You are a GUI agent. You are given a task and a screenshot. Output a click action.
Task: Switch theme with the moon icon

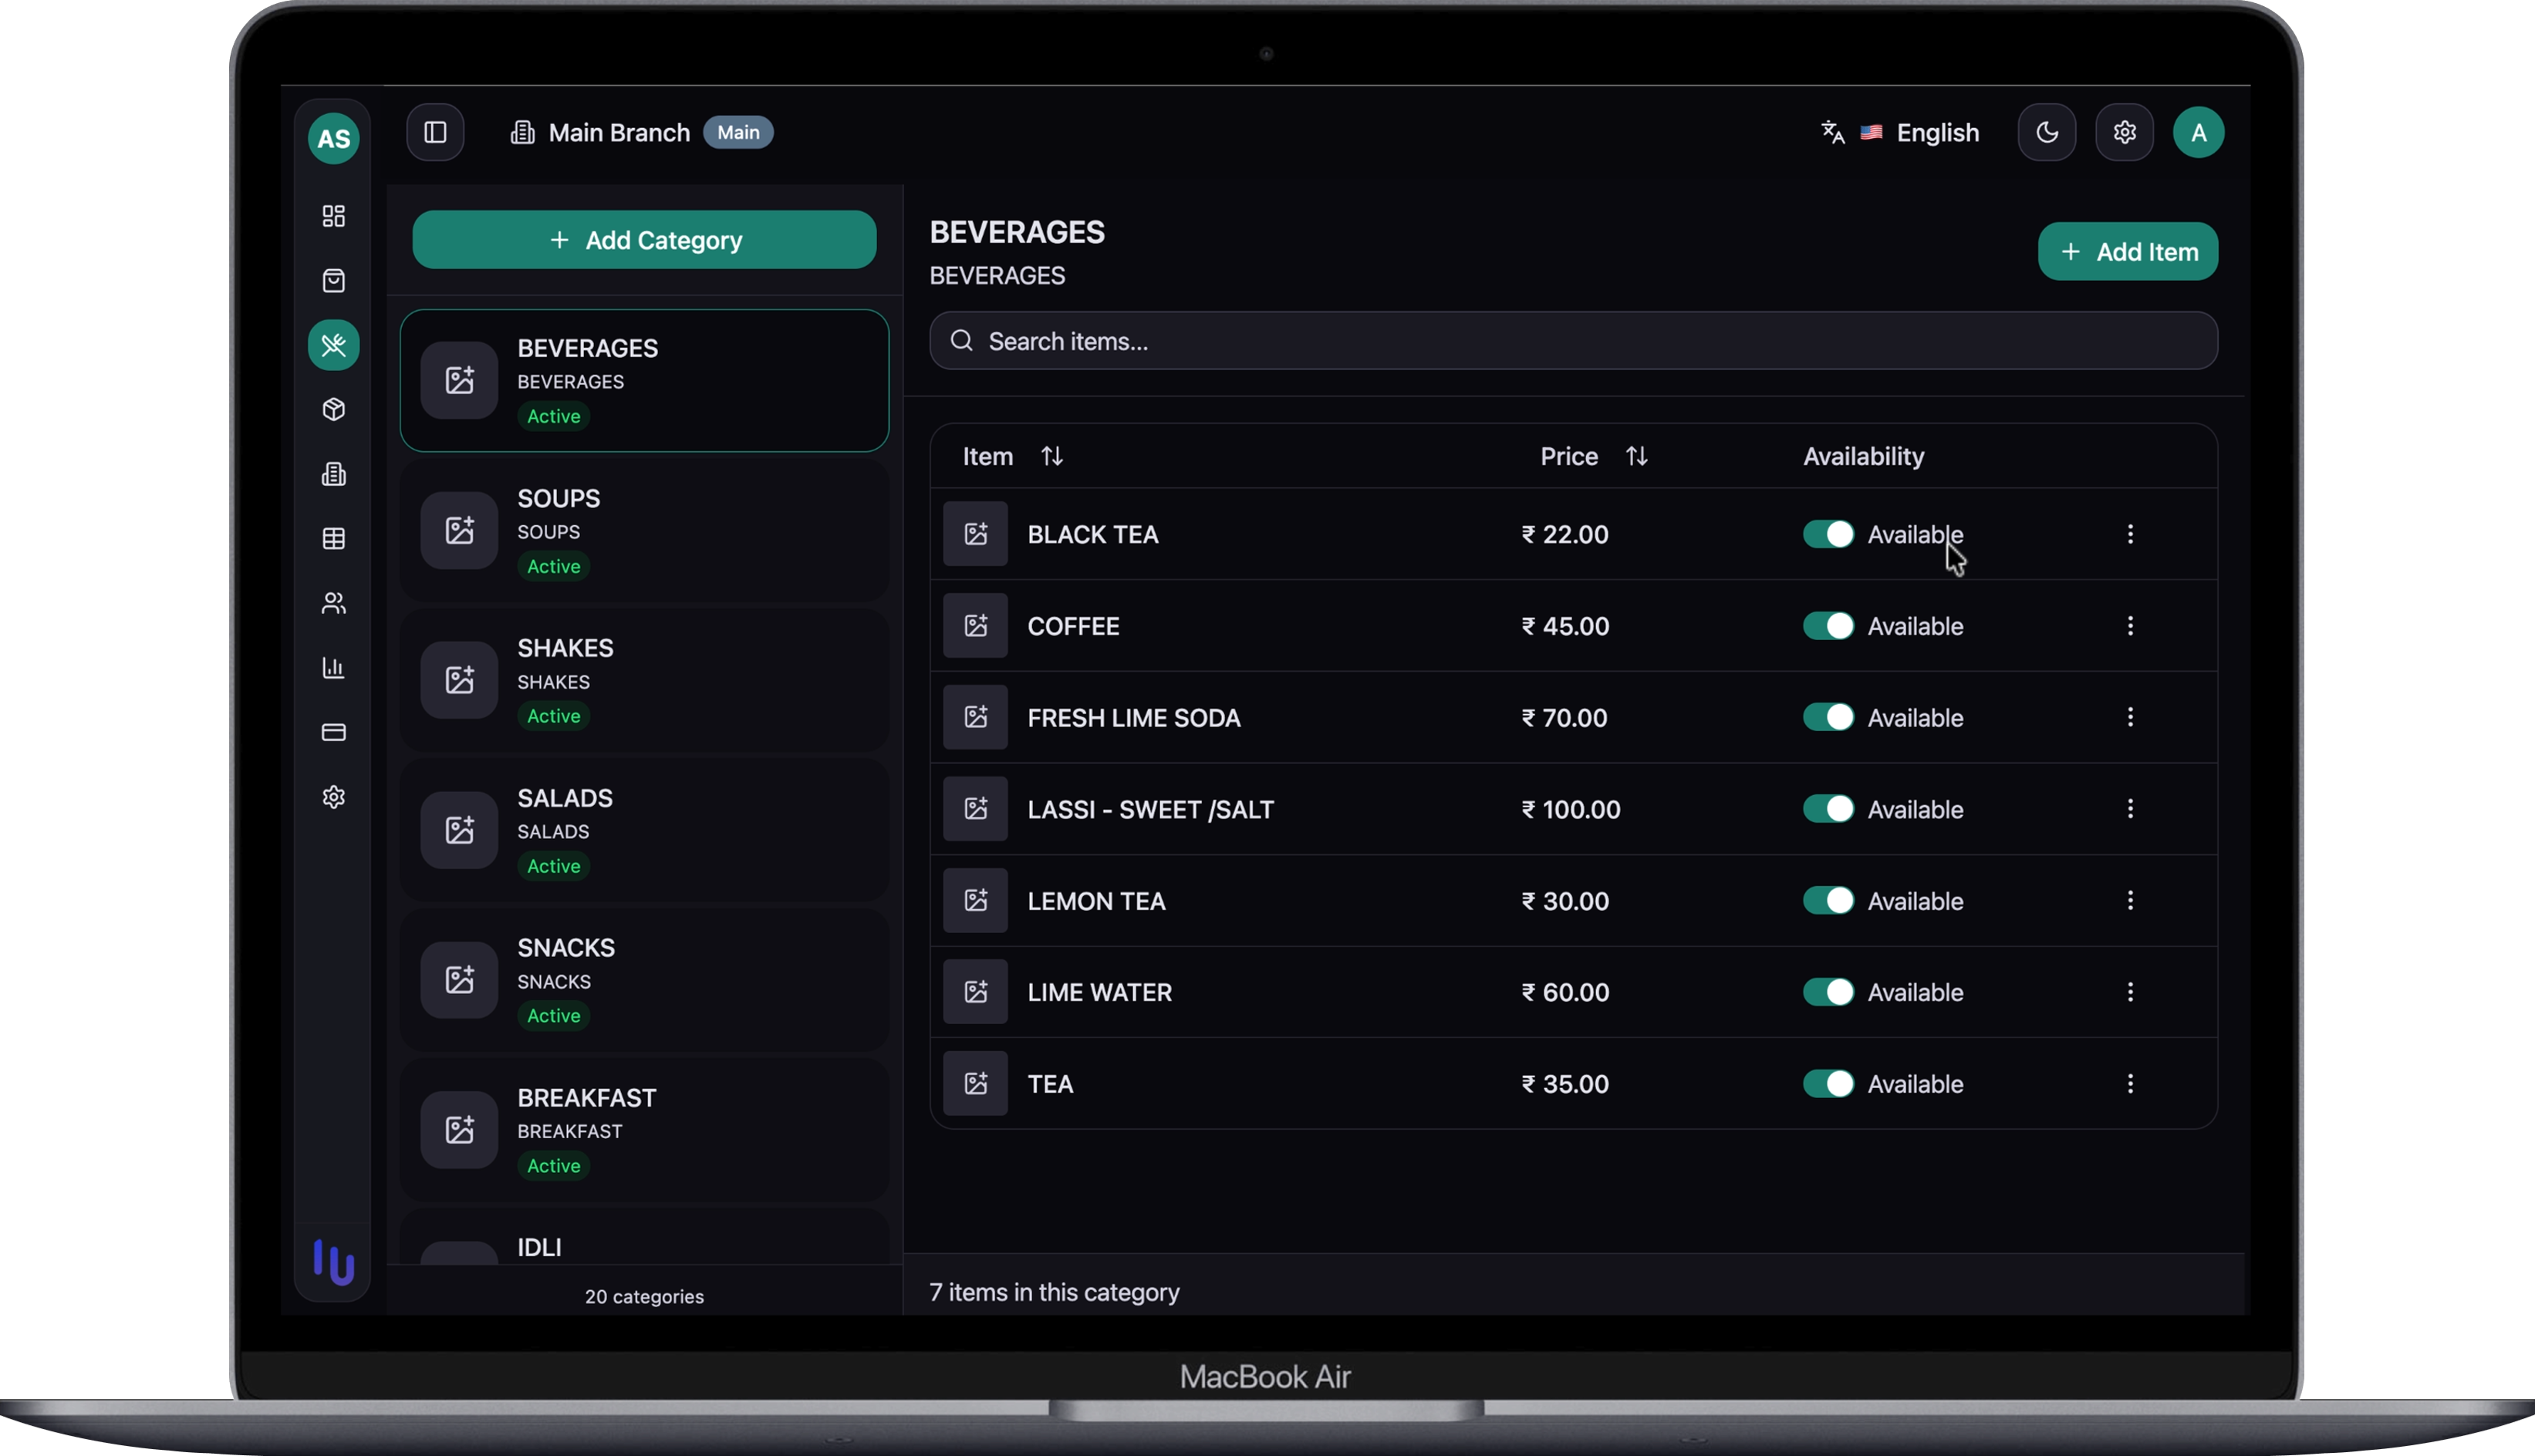pyautogui.click(x=2046, y=132)
